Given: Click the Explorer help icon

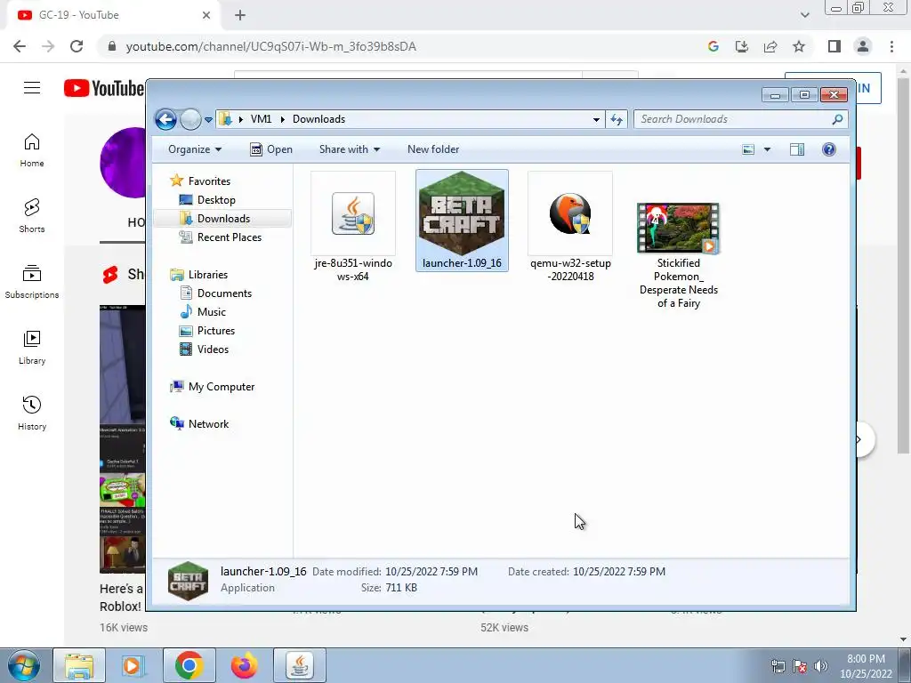Looking at the screenshot, I should pos(829,149).
